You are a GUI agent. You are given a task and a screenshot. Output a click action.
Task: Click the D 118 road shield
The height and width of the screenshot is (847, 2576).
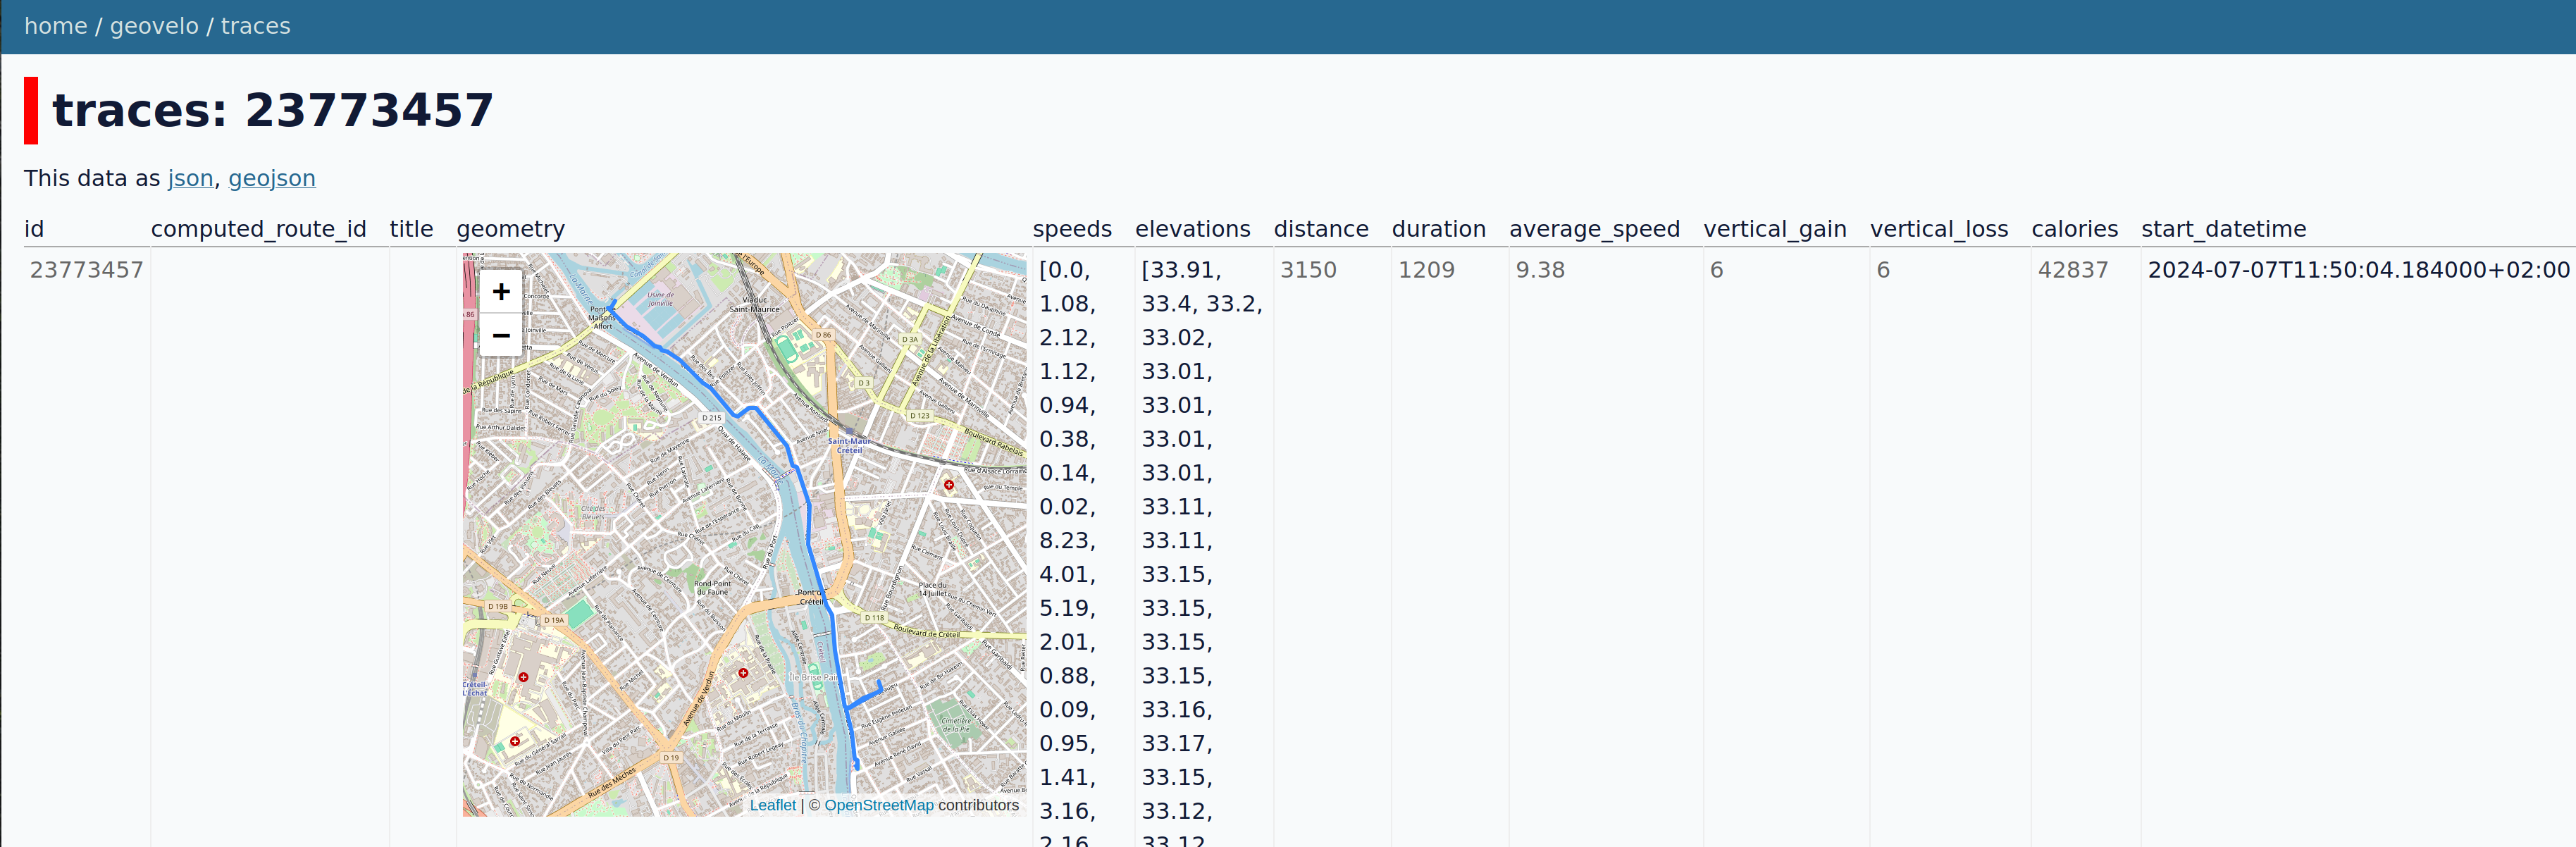click(874, 618)
